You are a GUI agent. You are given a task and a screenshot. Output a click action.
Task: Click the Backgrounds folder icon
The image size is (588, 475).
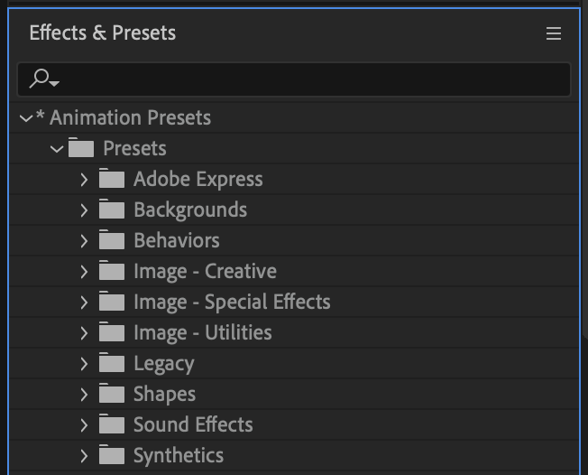tap(112, 210)
